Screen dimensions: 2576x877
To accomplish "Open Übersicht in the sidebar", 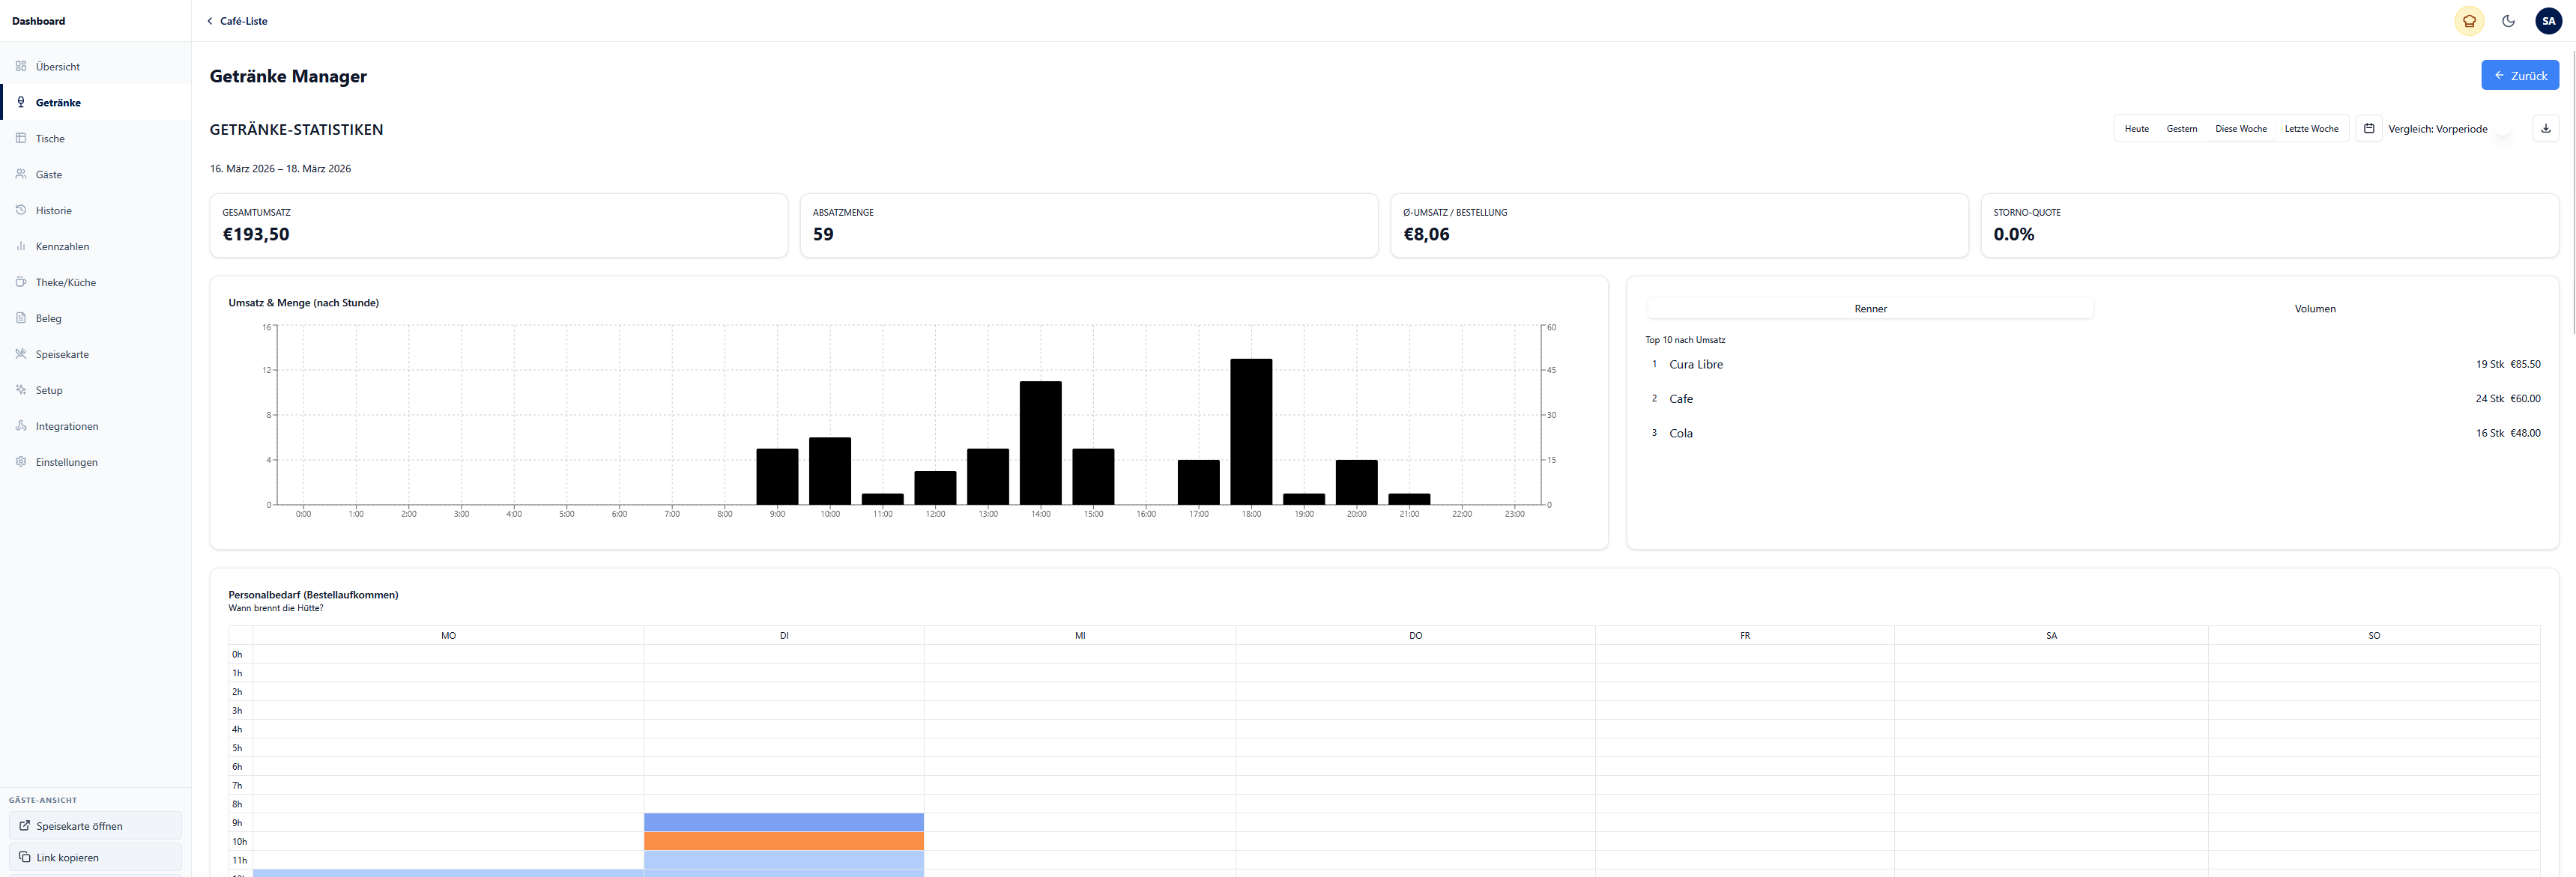I will click(57, 67).
